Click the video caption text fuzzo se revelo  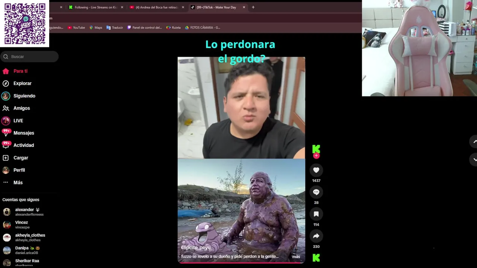pyautogui.click(x=230, y=256)
